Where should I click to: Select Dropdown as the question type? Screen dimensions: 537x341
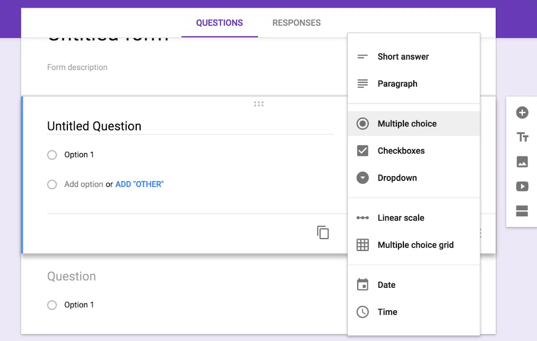pyautogui.click(x=397, y=178)
